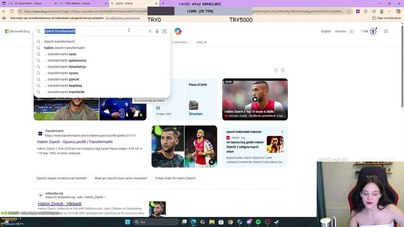Choose suggestion transfermarkt oyunu
The image size is (404, 227).
coord(102,73)
